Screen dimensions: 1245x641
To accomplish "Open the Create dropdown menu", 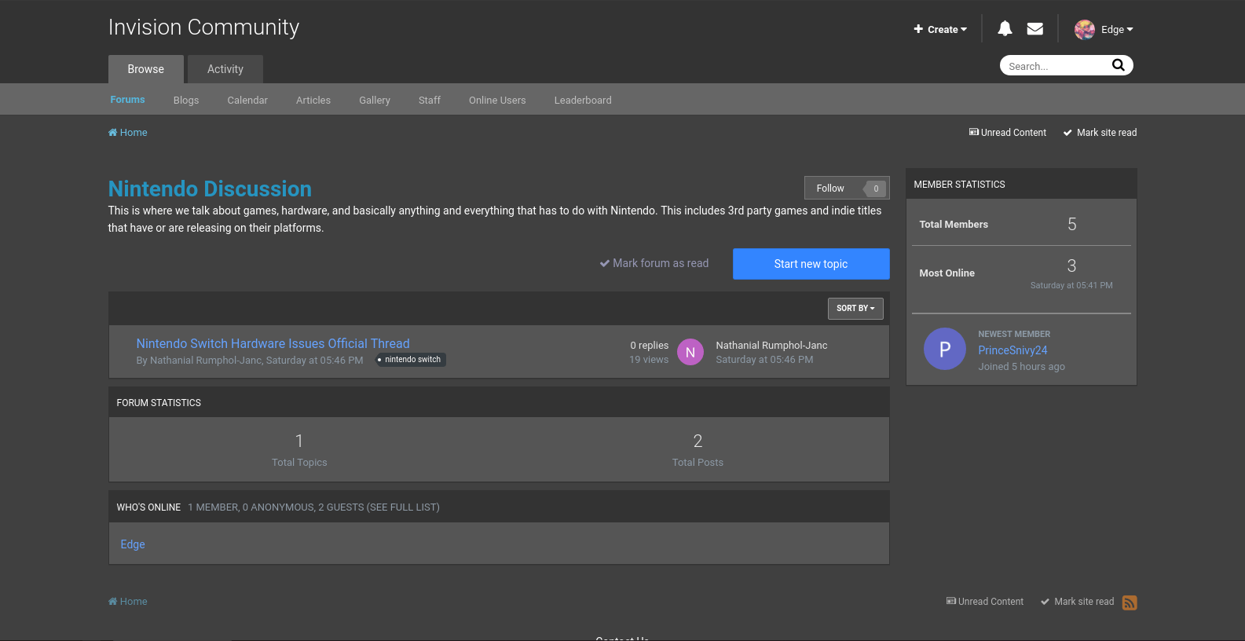I will pyautogui.click(x=940, y=30).
